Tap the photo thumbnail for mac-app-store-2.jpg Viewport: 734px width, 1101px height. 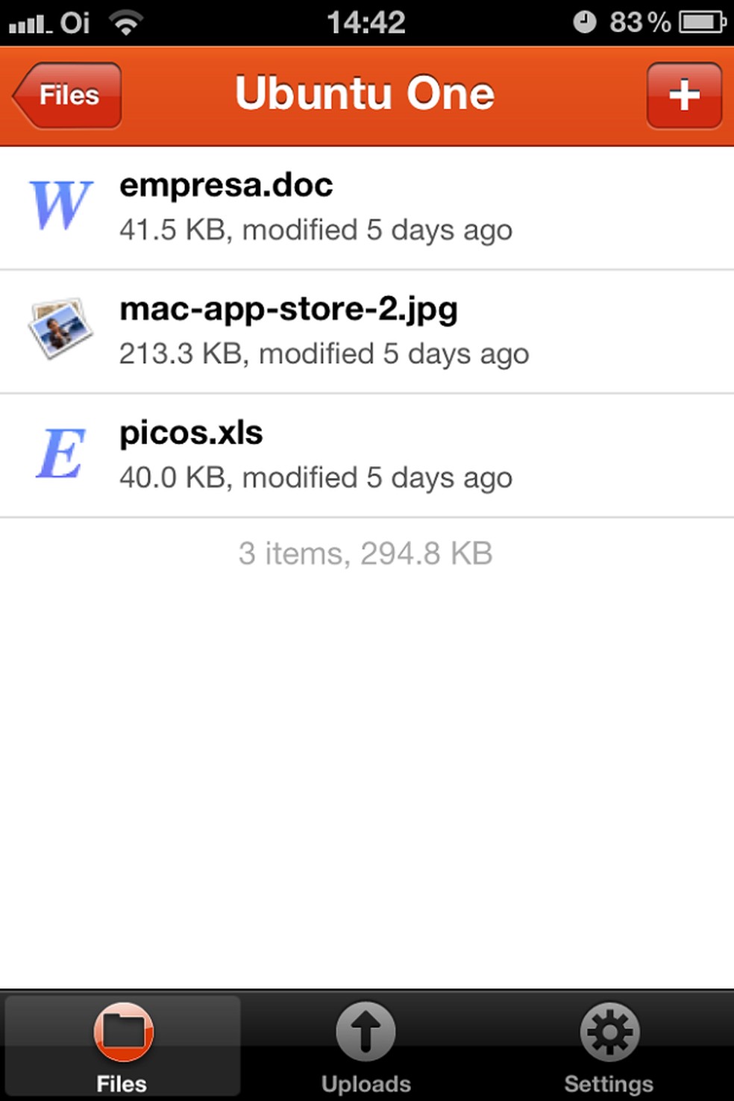click(60, 328)
